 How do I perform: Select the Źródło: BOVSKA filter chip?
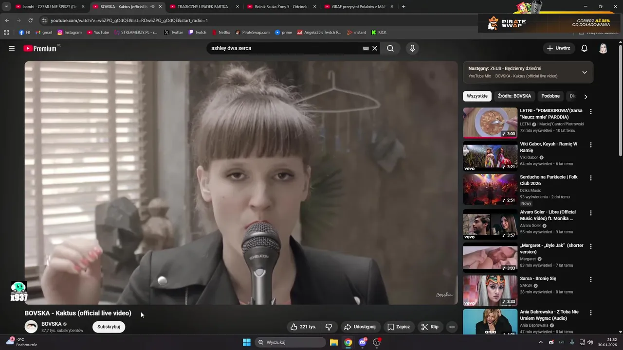tap(514, 96)
